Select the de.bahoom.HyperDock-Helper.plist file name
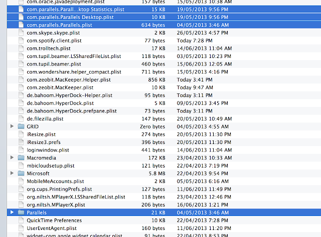The height and width of the screenshot is (237, 321). click(69, 95)
